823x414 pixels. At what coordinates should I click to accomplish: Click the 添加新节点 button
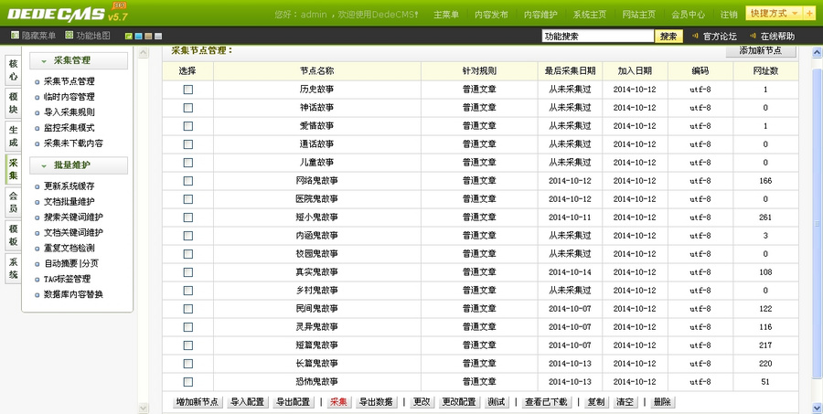coord(761,51)
